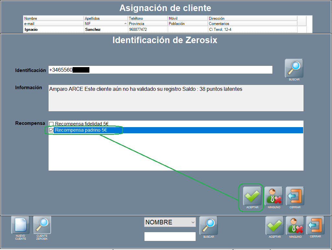
Task: Open the NOMBRE search field dropdown
Action: pyautogui.click(x=193, y=222)
